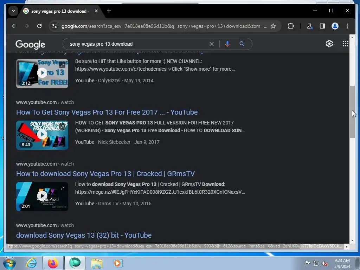Open Chrome Labs flask icon
This screenshot has width=360, height=270.
tap(309, 26)
